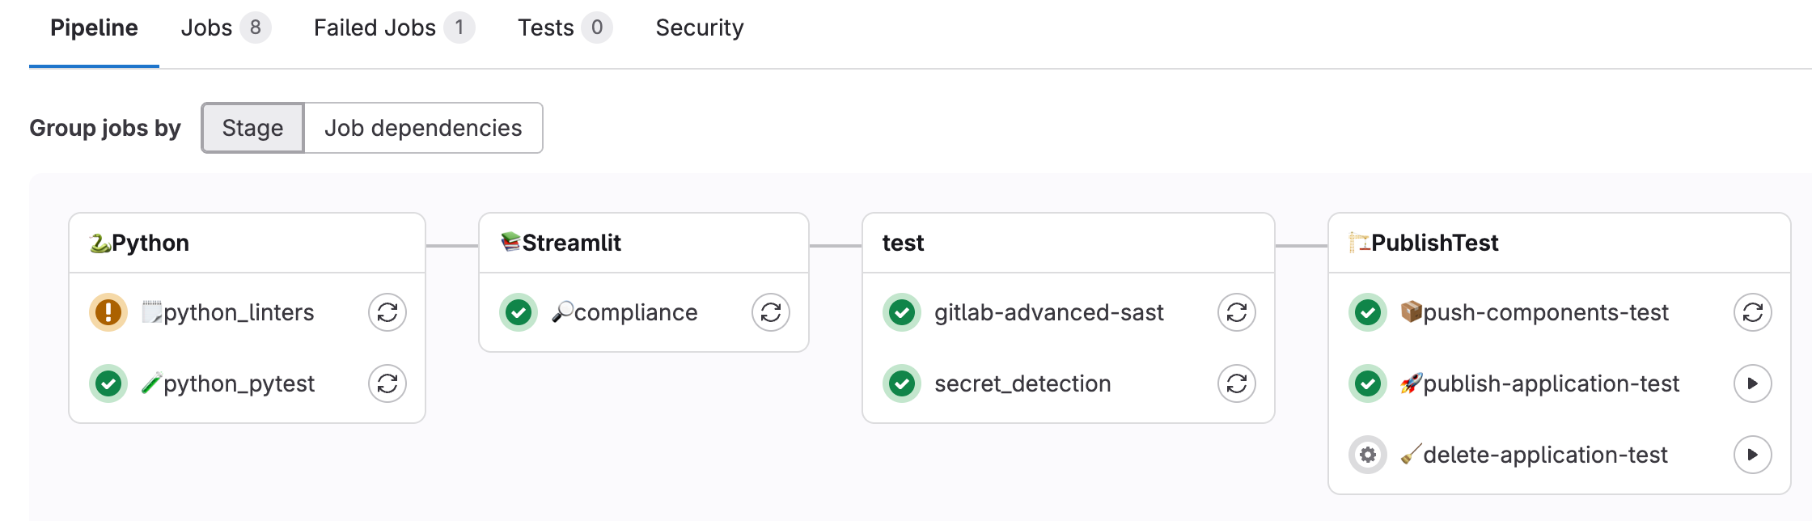The image size is (1812, 521).
Task: Retry the python_linters job
Action: [x=387, y=312]
